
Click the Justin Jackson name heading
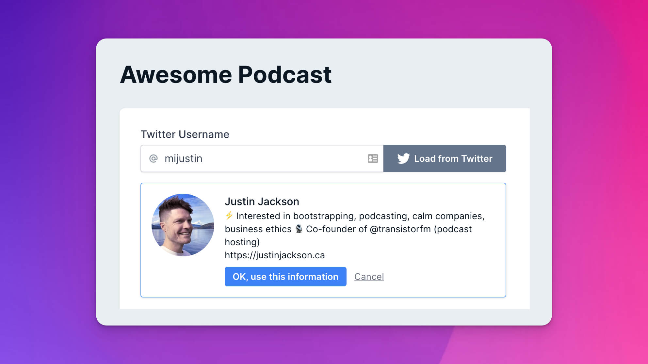tap(262, 202)
